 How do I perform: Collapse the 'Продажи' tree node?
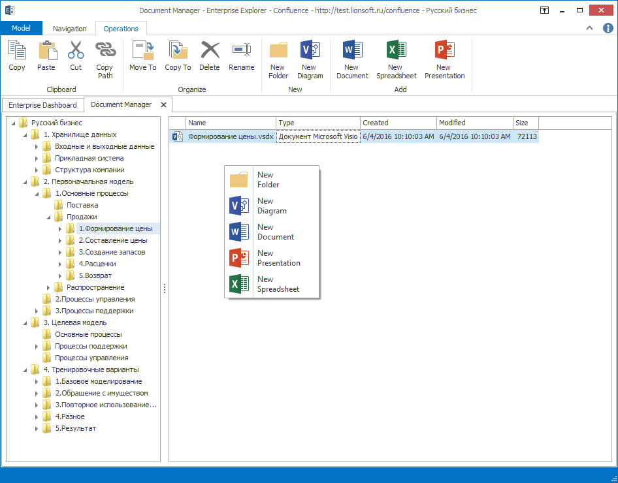click(49, 217)
